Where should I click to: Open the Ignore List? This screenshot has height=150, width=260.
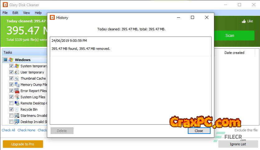(x=238, y=144)
